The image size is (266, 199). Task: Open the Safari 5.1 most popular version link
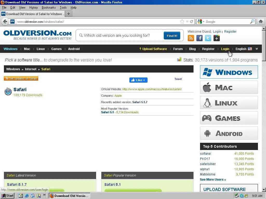(x=107, y=112)
